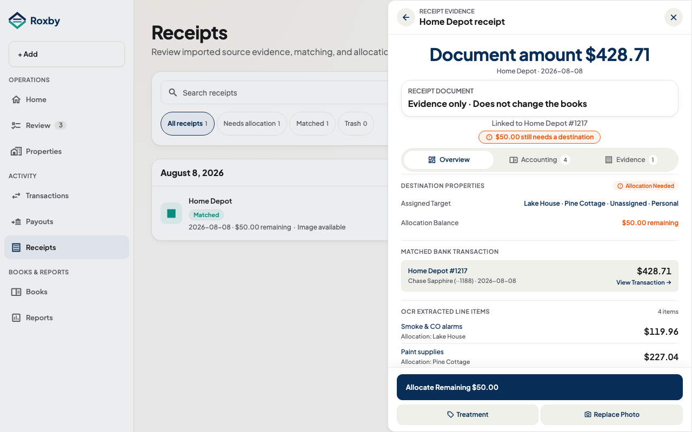Image resolution: width=692 pixels, height=432 pixels.
Task: Go to Properties page
Action: (x=66, y=151)
